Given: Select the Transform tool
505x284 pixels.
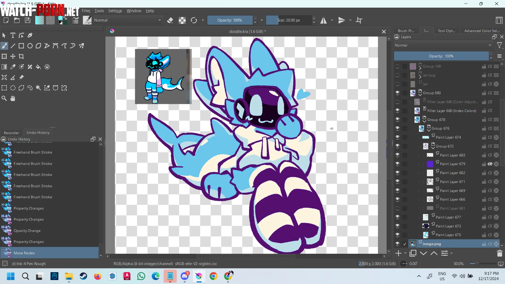Looking at the screenshot, I should [4, 56].
